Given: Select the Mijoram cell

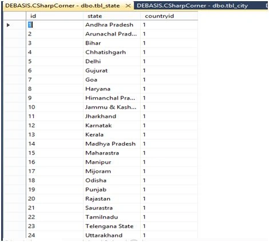Looking at the screenshot, I should (112, 171).
